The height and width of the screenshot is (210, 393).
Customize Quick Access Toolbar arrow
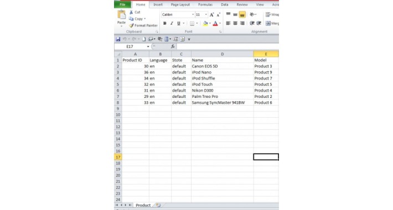point(189,39)
